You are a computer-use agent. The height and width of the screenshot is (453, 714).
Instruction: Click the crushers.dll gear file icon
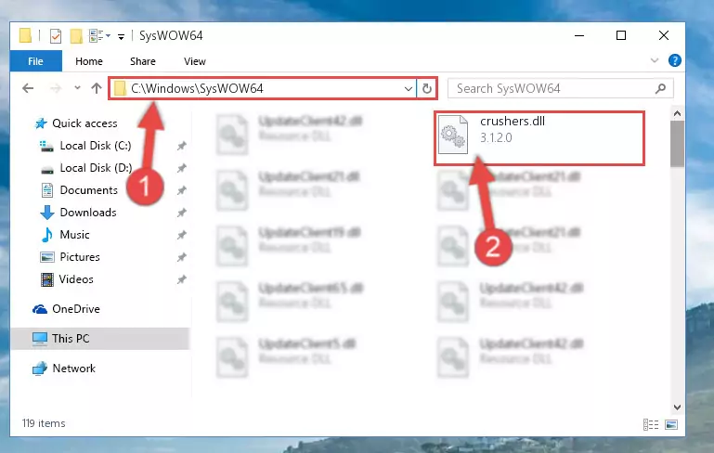(x=453, y=135)
